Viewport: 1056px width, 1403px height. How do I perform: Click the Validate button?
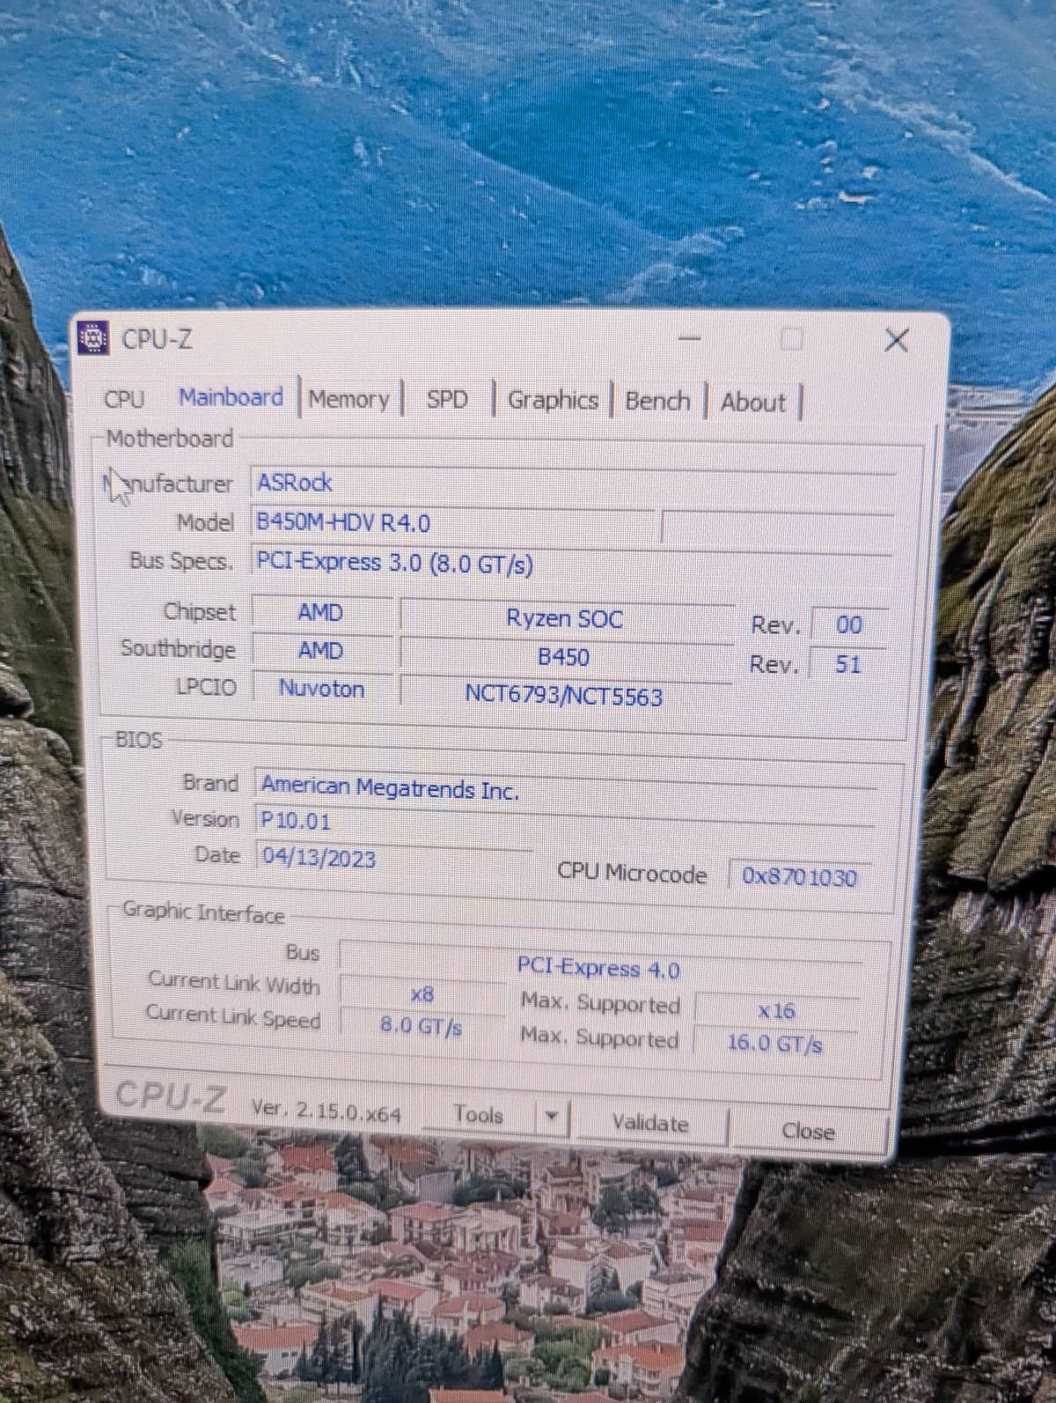coord(650,1123)
